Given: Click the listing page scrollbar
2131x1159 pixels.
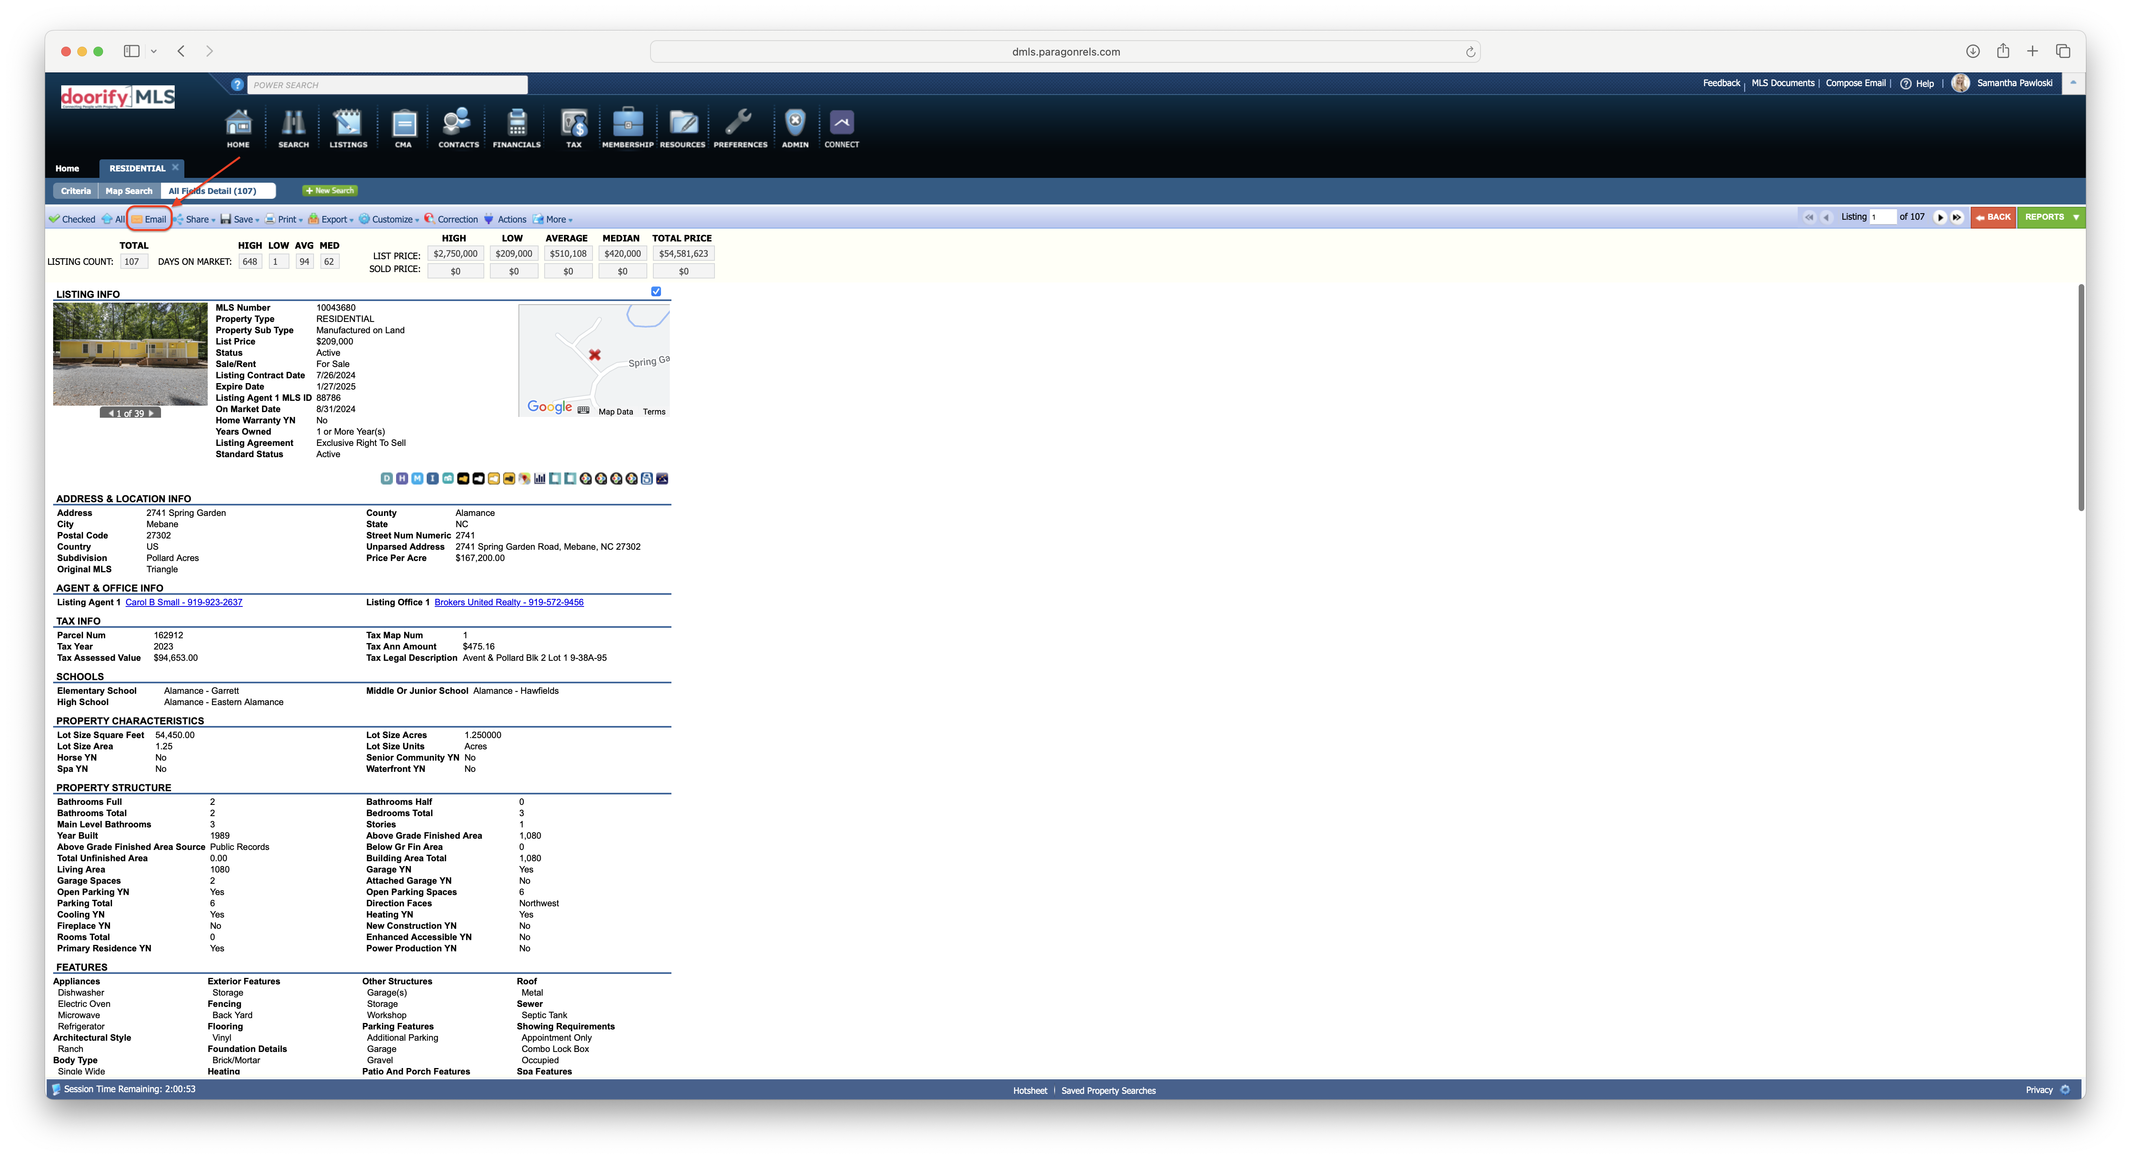Looking at the screenshot, I should coord(2081,397).
